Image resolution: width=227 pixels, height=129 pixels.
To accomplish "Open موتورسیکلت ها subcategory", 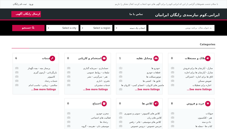I will (x=154, y=77).
